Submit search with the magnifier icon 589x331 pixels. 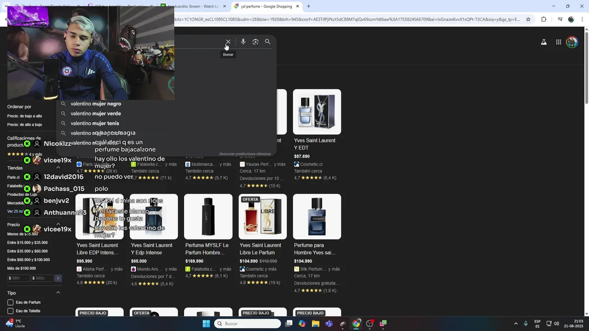267,42
